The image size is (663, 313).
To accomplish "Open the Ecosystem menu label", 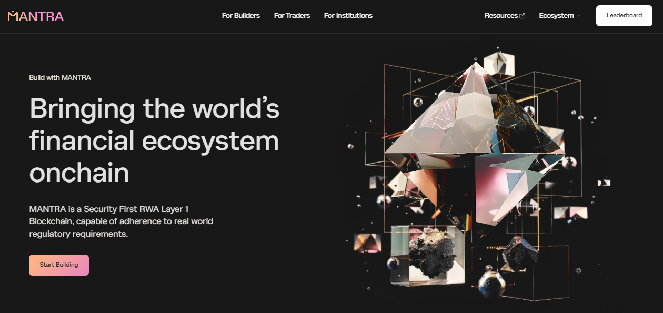I will (x=556, y=16).
